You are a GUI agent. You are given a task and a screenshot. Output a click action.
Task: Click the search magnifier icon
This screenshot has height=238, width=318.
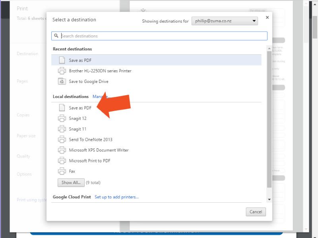(56, 35)
